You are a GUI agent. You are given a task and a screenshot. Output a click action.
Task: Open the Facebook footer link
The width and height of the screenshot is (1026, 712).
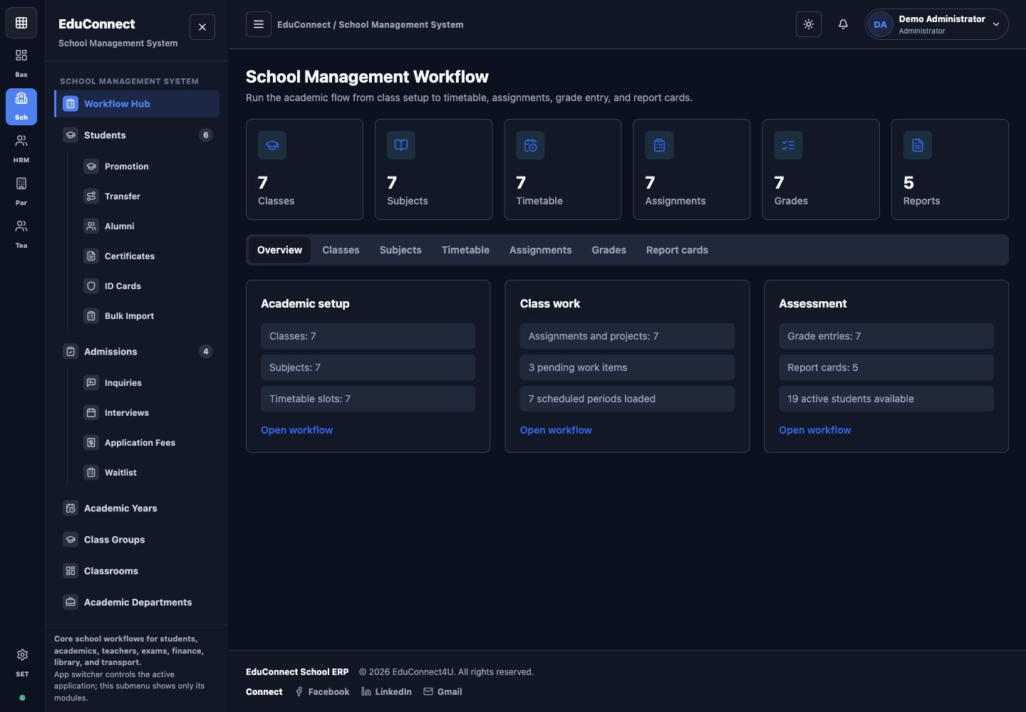point(322,692)
